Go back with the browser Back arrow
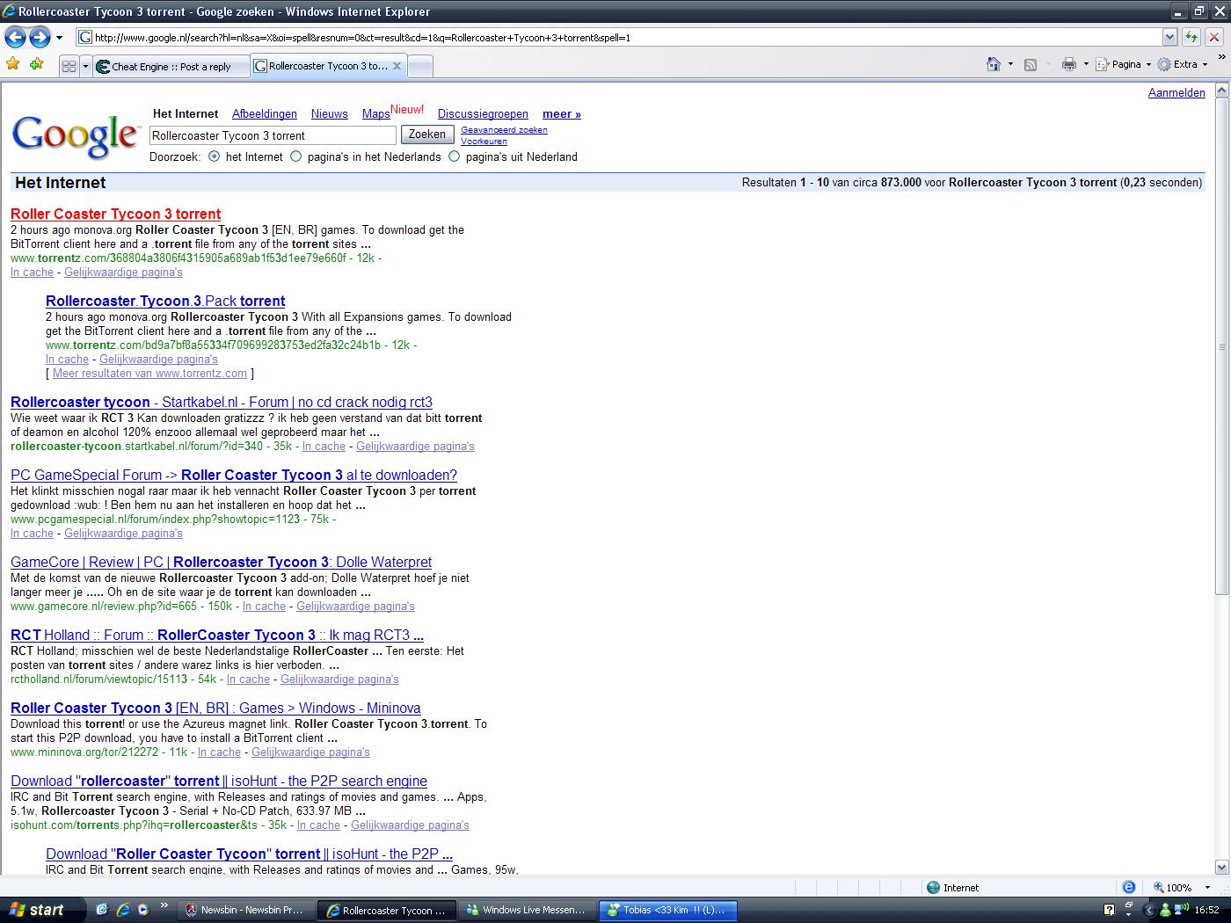1231x923 pixels. 15,37
